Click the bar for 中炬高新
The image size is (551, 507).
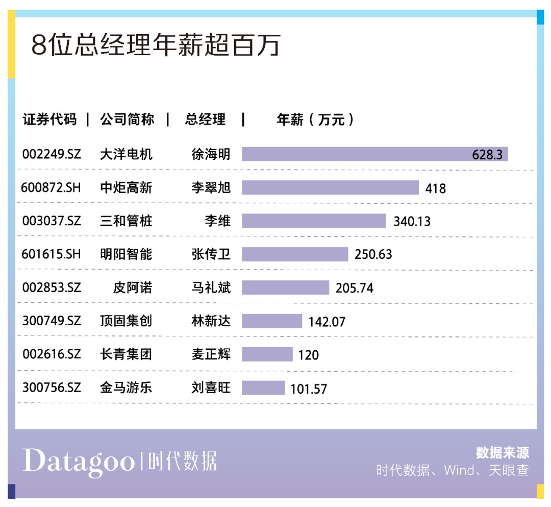pyautogui.click(x=330, y=187)
